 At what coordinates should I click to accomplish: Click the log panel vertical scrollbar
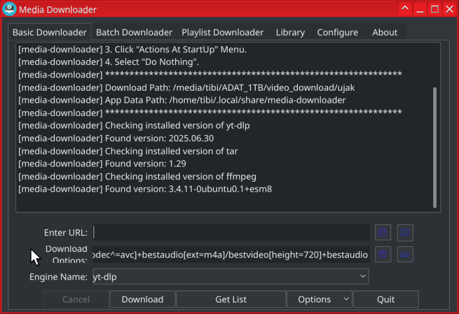click(x=435, y=148)
